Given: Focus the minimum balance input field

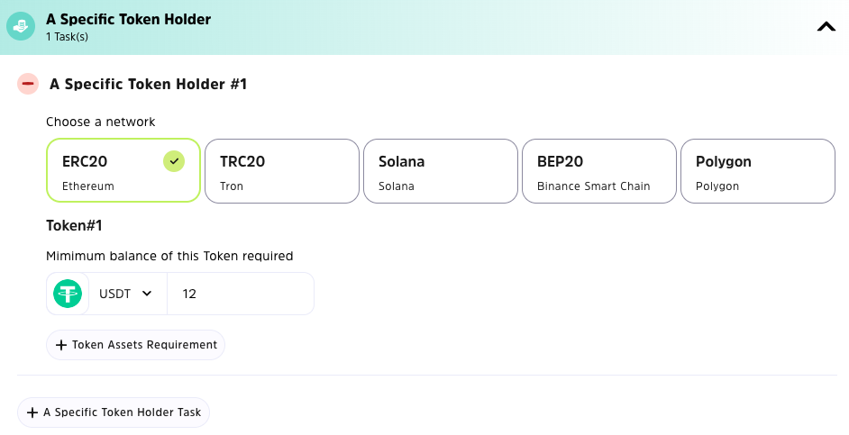Looking at the screenshot, I should (241, 294).
